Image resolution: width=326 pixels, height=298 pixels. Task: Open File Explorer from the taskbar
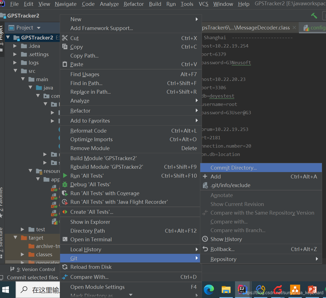(x=226, y=290)
